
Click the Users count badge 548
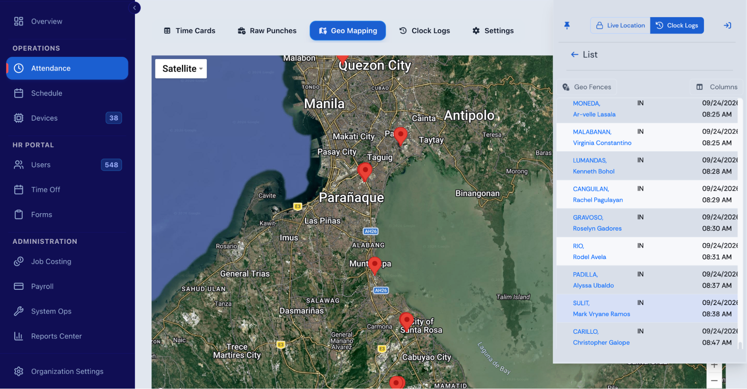pyautogui.click(x=111, y=165)
